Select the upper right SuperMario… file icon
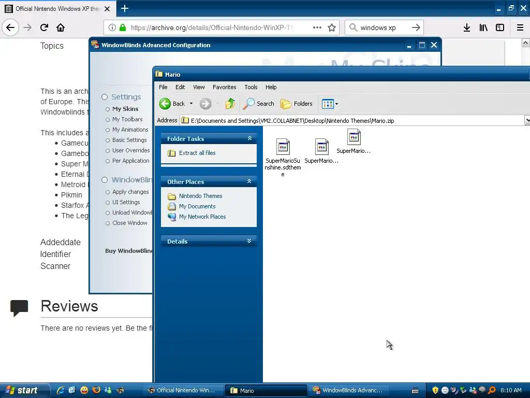530x398 pixels. pos(354,137)
